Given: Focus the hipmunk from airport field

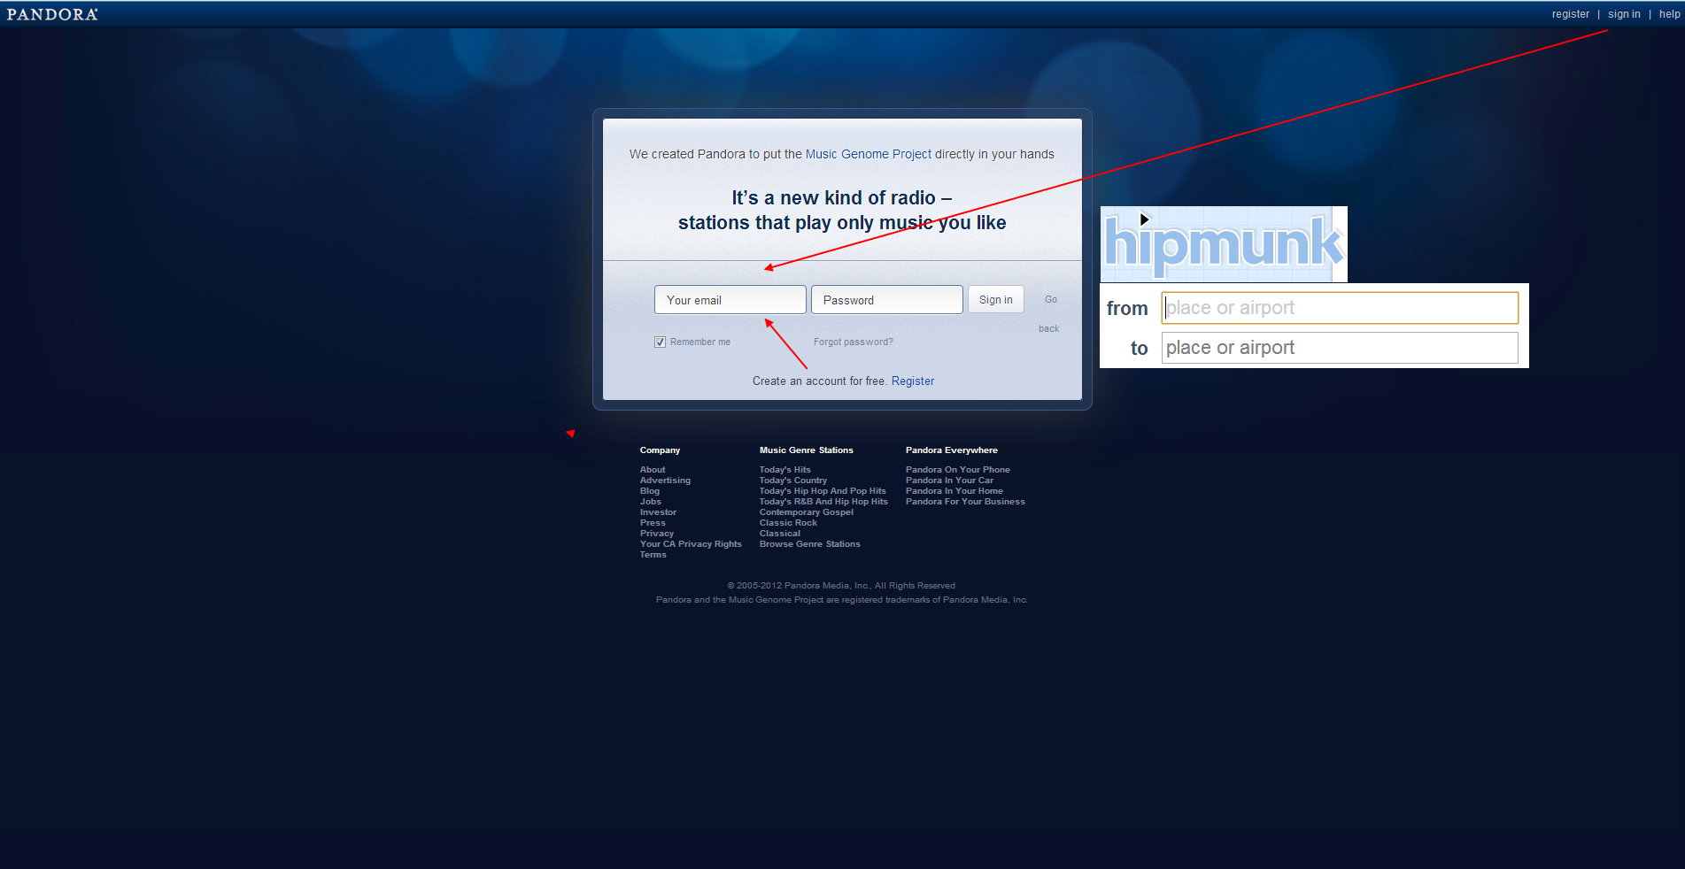Looking at the screenshot, I should pyautogui.click(x=1340, y=308).
